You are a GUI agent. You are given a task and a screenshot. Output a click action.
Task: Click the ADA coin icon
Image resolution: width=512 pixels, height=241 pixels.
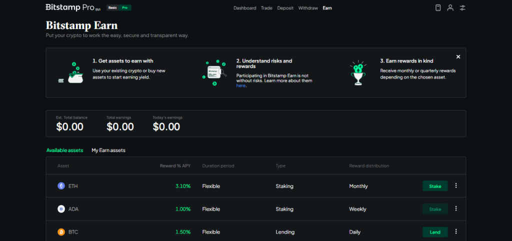point(61,209)
